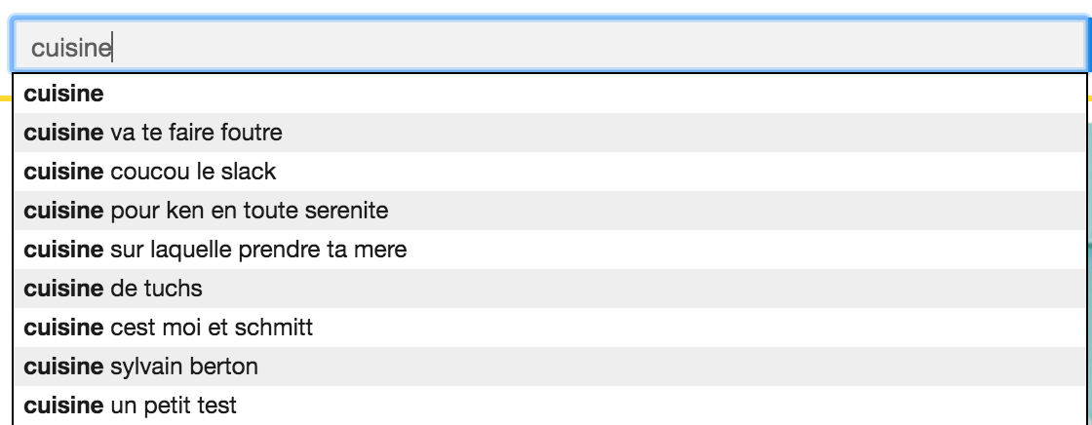Choose the 'cuisine un petit test' suggestion
This screenshot has height=425, width=1092.
pyautogui.click(x=130, y=406)
